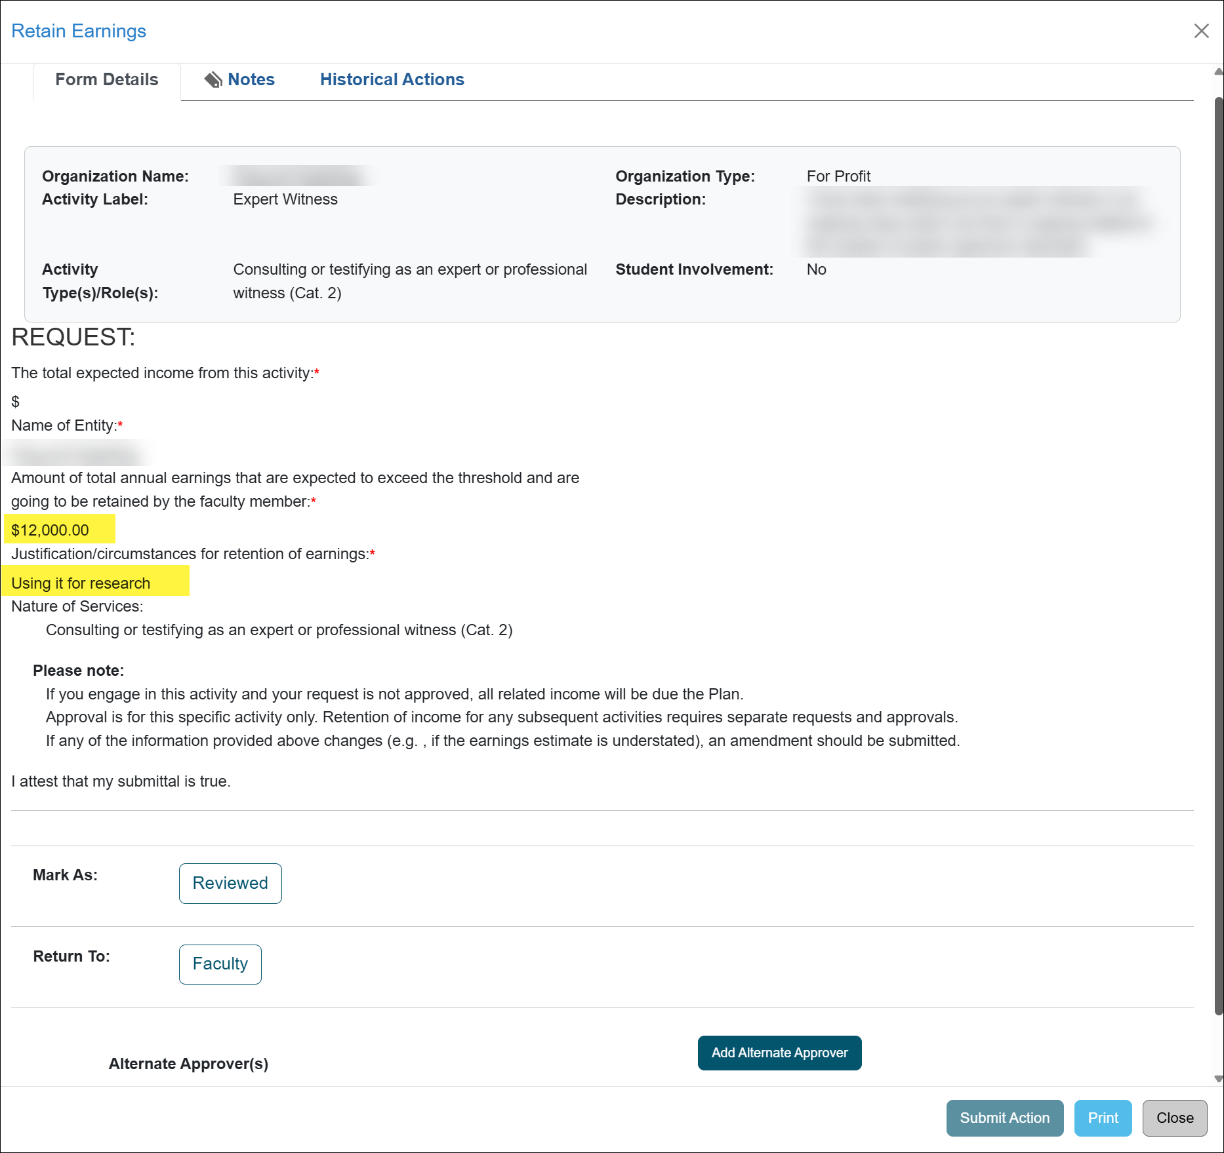This screenshot has width=1224, height=1153.
Task: Switch to the Form Details tab
Action: click(107, 80)
